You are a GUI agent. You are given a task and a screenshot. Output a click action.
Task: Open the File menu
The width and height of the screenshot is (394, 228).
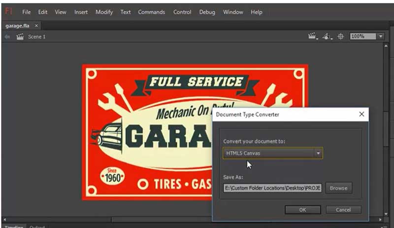pyautogui.click(x=27, y=12)
